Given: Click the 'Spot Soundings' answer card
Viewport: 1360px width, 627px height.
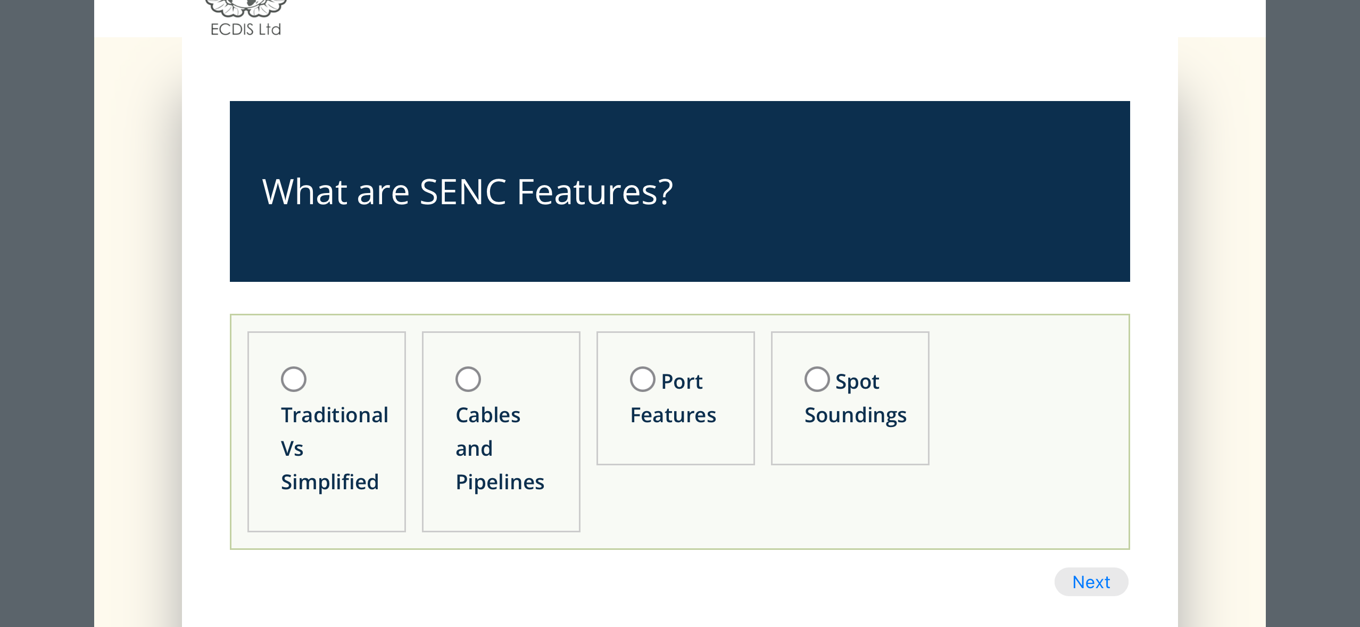Looking at the screenshot, I should coord(850,398).
